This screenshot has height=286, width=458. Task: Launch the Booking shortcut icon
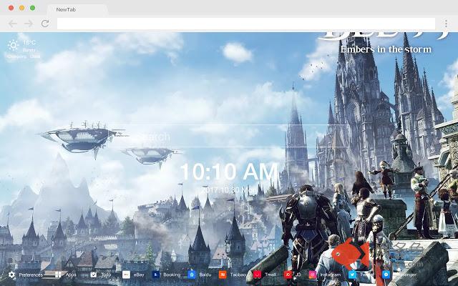(x=156, y=275)
